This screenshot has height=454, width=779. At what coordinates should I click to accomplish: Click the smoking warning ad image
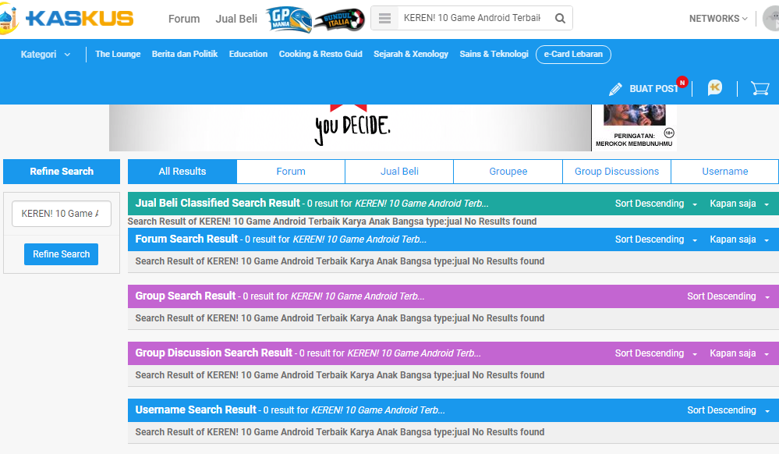(x=634, y=128)
